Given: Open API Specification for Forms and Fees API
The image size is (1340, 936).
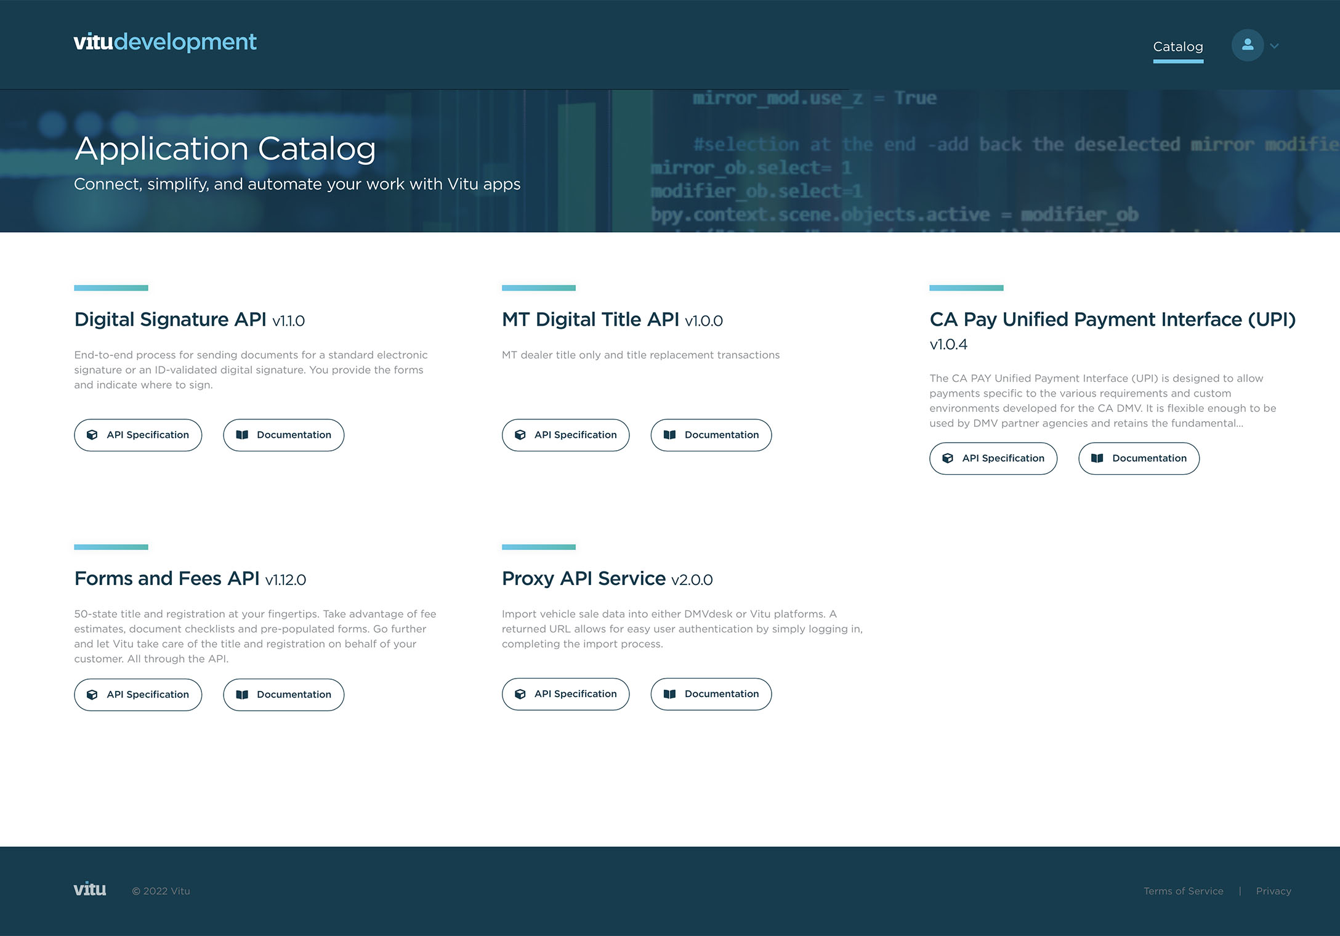Looking at the screenshot, I should pyautogui.click(x=138, y=695).
